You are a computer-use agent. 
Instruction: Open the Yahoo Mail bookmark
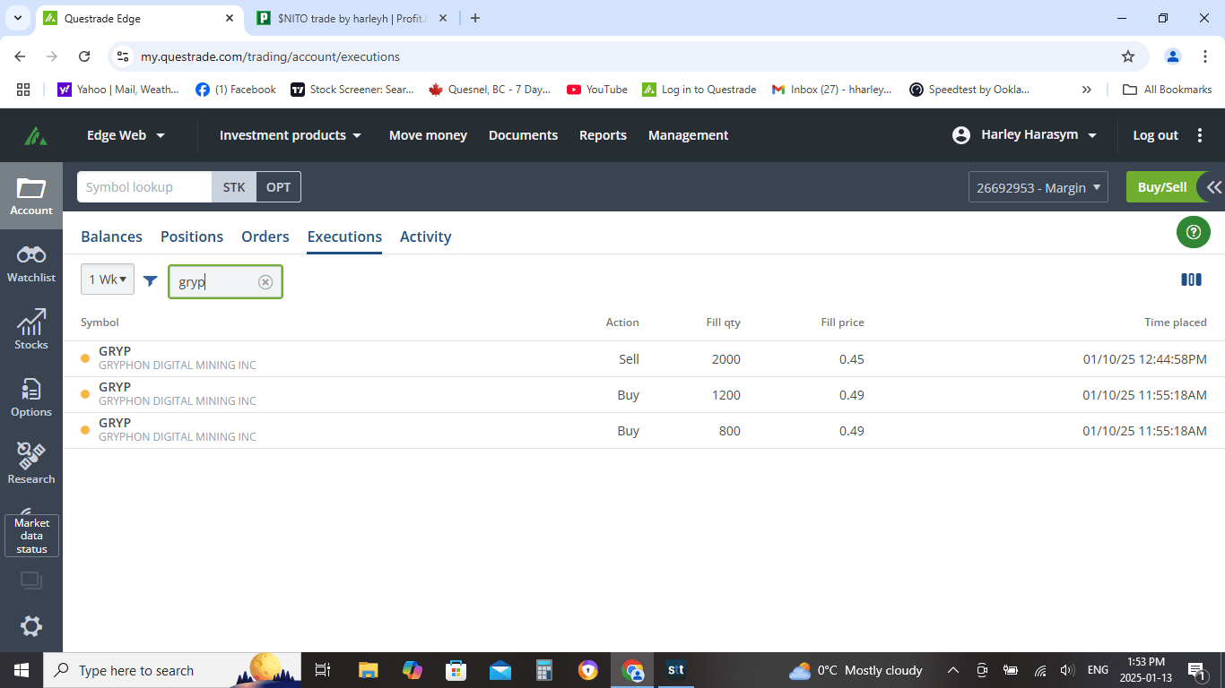pos(117,90)
